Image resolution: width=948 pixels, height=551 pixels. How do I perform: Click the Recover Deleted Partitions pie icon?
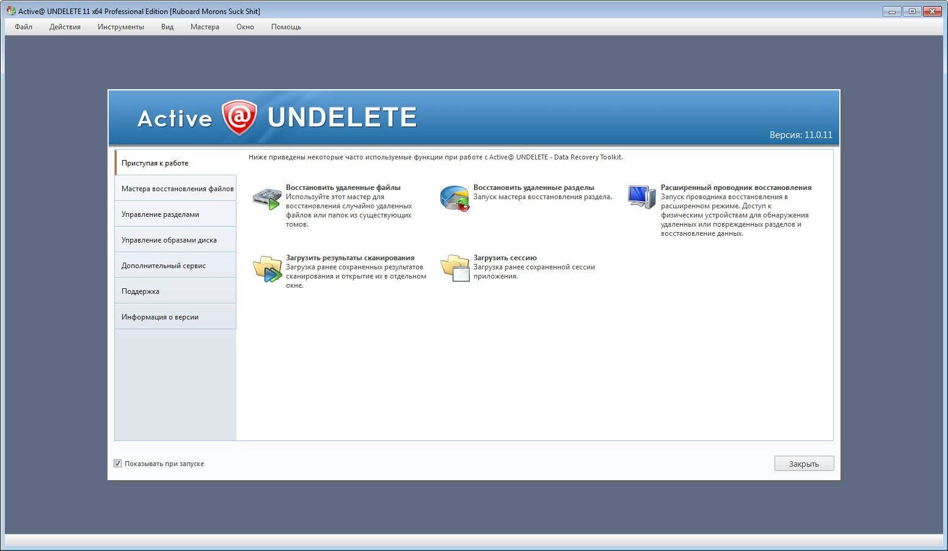(454, 199)
